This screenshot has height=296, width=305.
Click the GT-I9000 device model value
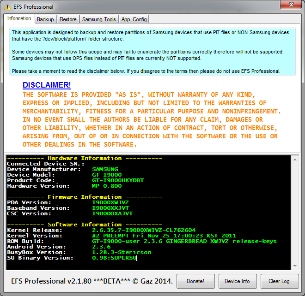click(x=107, y=175)
